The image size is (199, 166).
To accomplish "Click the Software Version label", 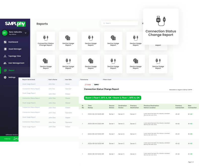I will point(12,135).
